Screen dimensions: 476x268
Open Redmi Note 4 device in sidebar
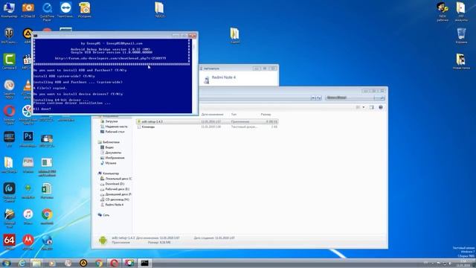[x=114, y=205]
